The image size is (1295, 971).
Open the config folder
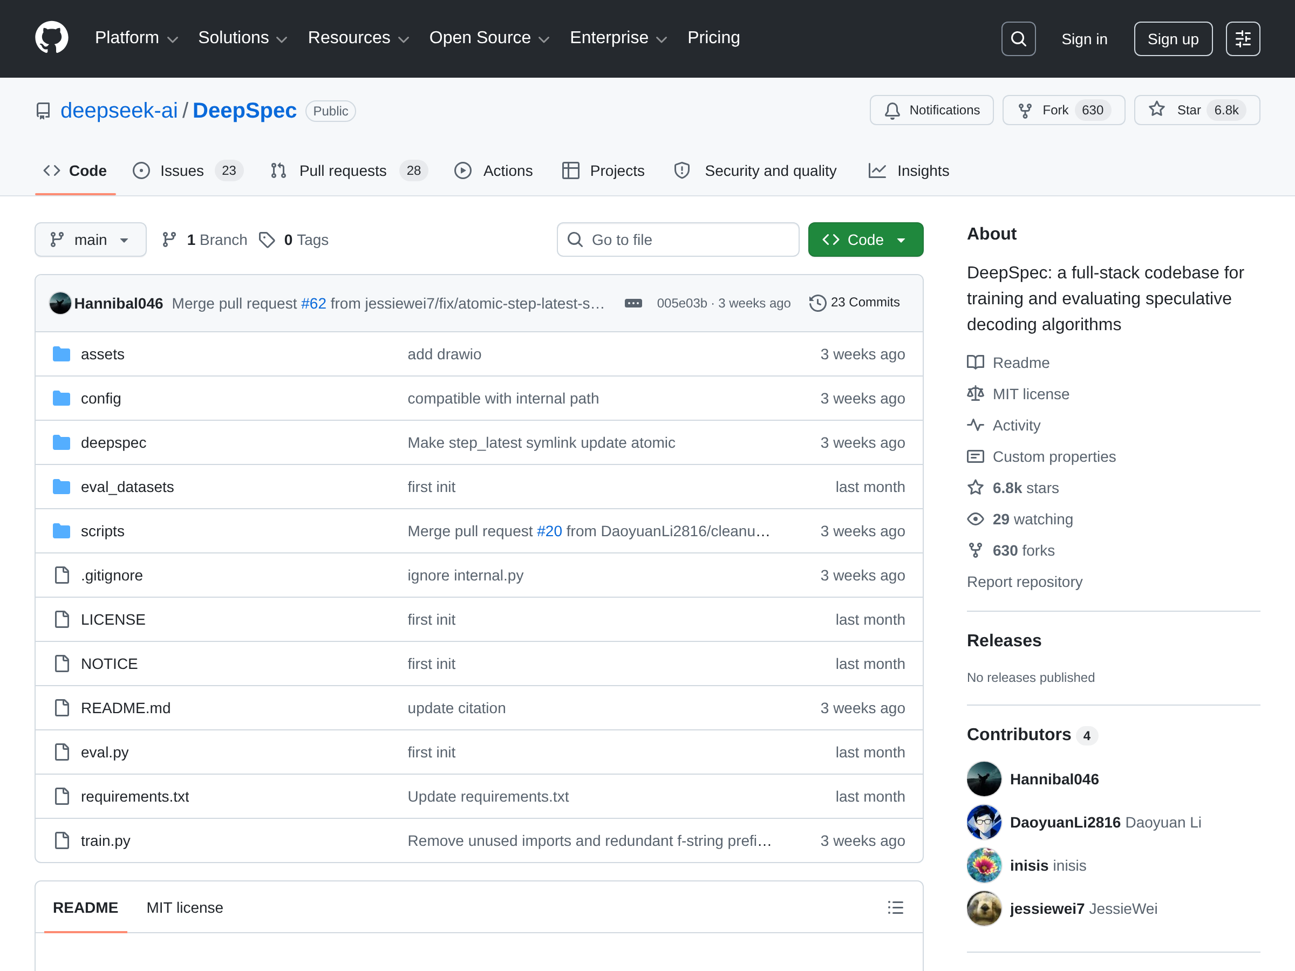tap(101, 399)
